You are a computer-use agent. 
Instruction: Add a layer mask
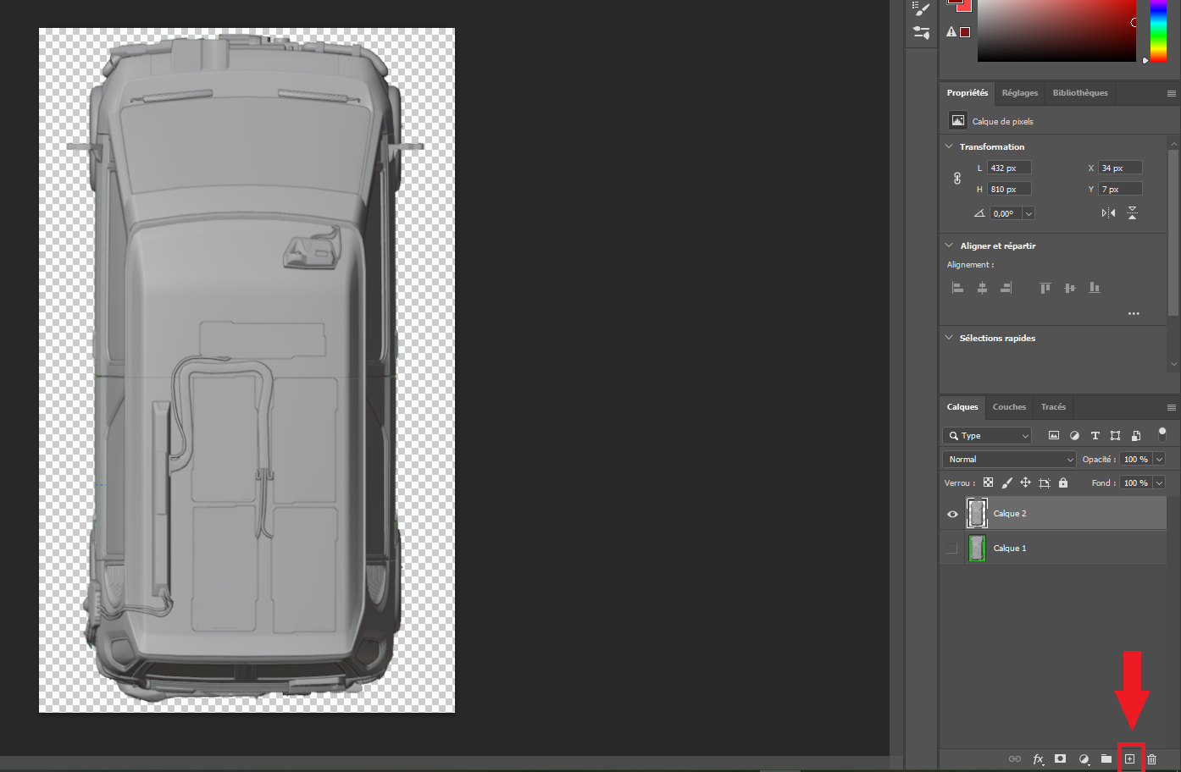click(x=1060, y=759)
